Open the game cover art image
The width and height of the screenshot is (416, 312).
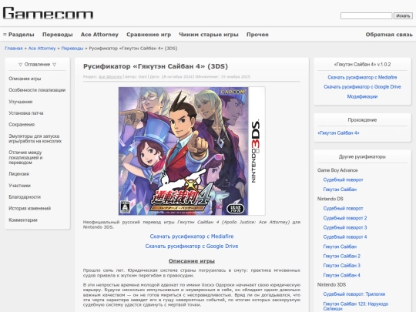[x=192, y=151]
